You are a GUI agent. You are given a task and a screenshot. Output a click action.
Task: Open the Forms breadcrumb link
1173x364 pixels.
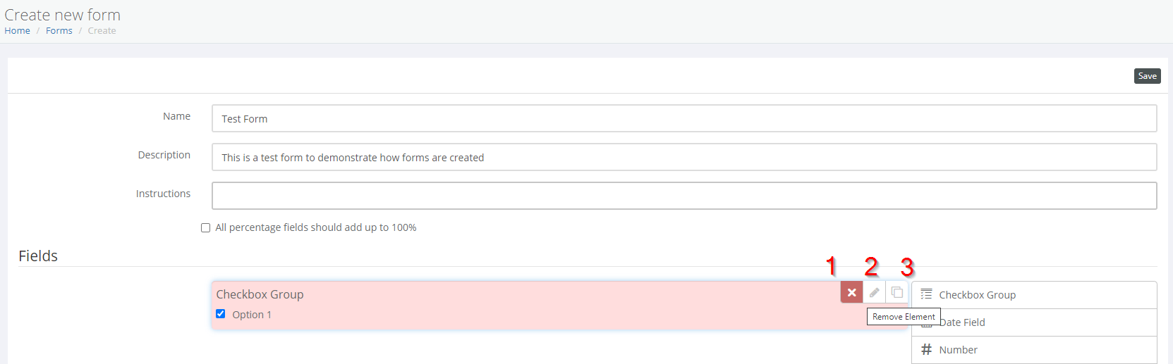click(59, 31)
